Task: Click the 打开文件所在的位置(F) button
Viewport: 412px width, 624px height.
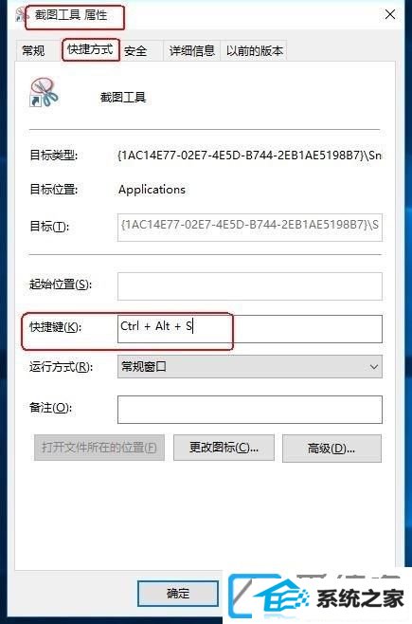Action: 99,448
